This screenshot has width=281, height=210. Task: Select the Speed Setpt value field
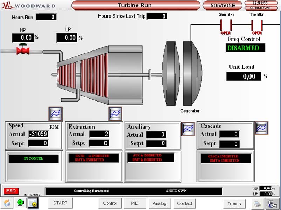[x=38, y=143]
